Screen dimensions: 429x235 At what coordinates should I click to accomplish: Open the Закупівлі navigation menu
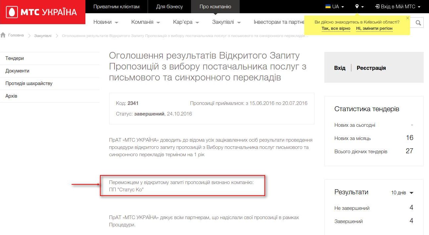pyautogui.click(x=226, y=22)
